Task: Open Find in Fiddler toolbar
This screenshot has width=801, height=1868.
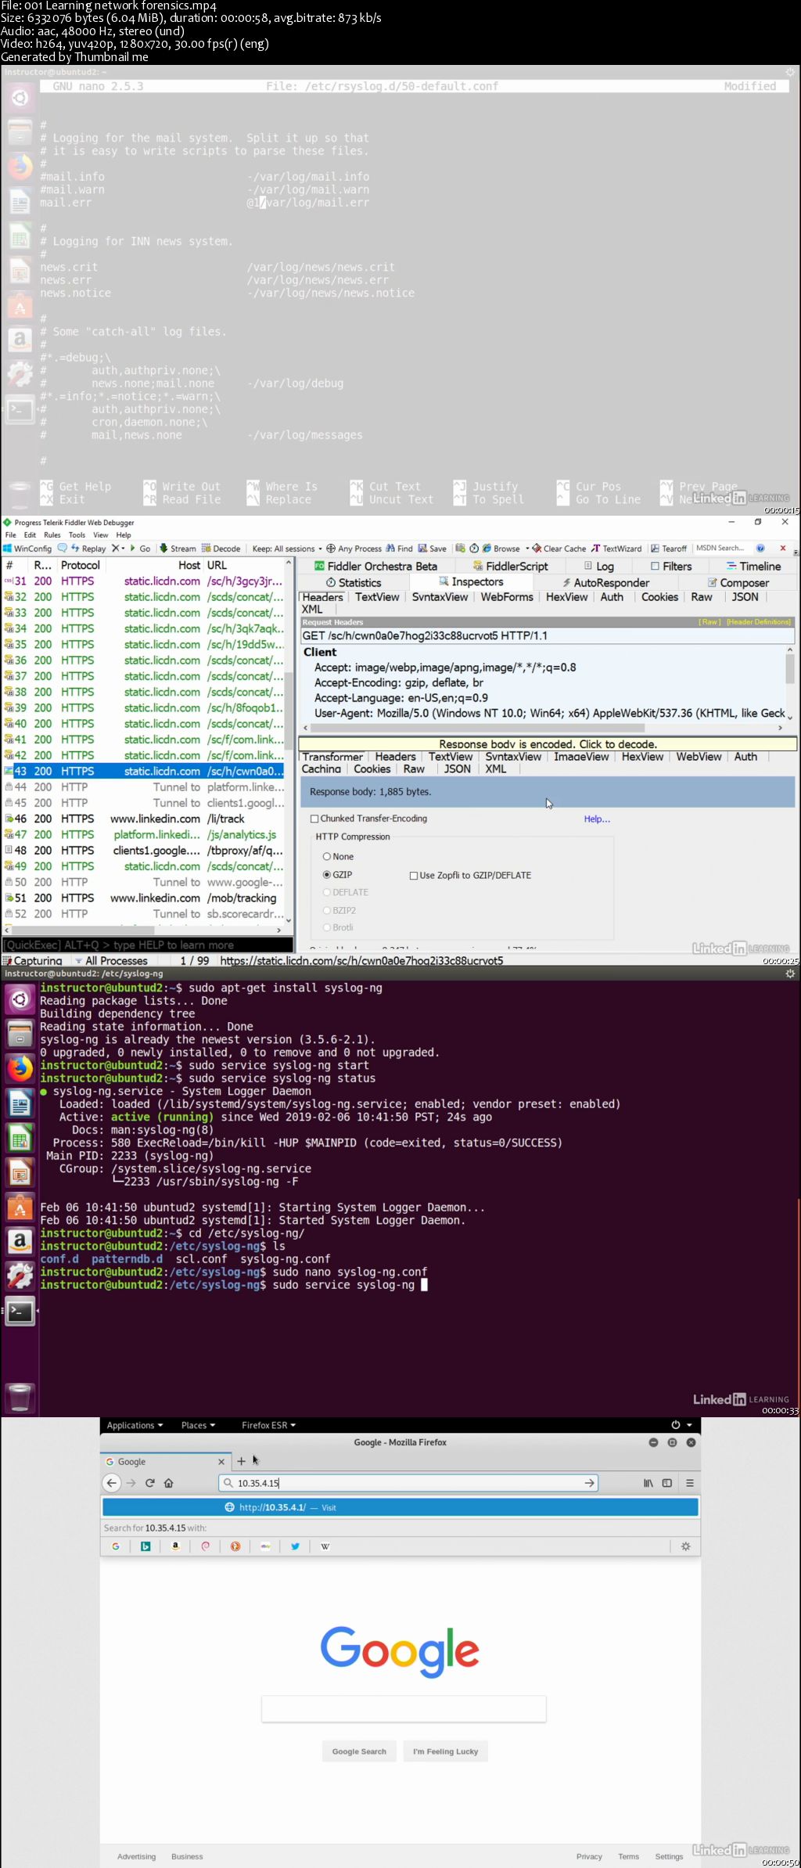Action: point(399,549)
